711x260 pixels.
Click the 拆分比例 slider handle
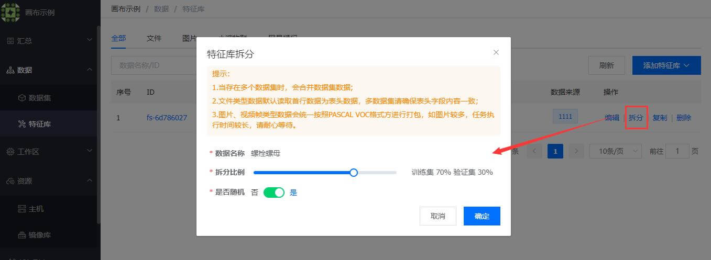[354, 172]
